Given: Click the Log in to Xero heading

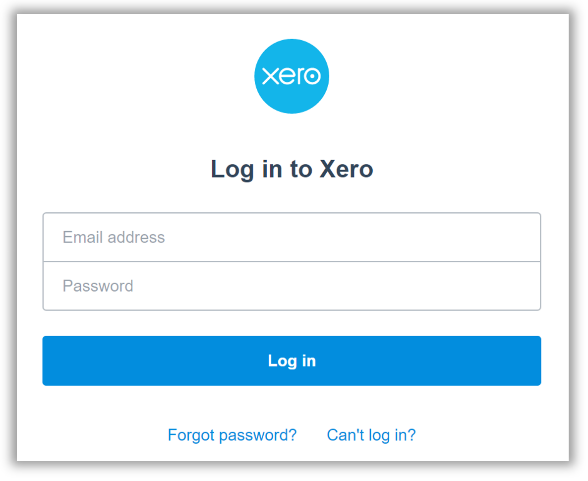Looking at the screenshot, I should pyautogui.click(x=292, y=169).
